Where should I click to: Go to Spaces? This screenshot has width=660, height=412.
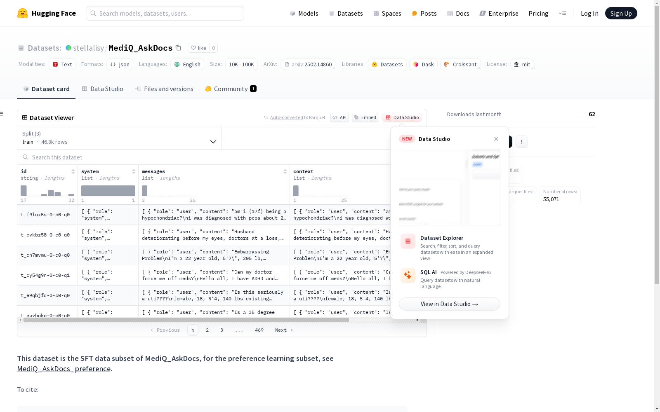point(387,13)
